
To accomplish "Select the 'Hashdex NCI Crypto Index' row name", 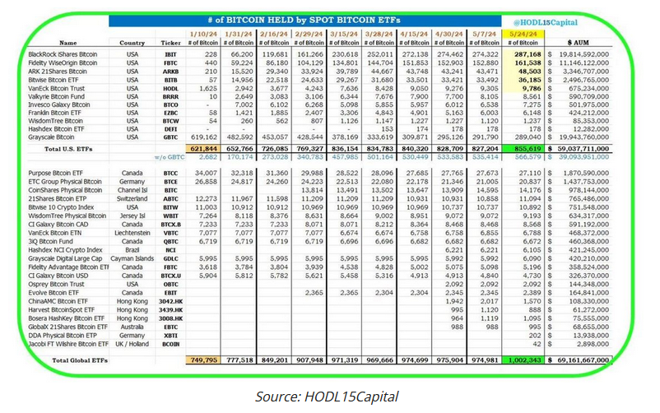I will [x=65, y=250].
